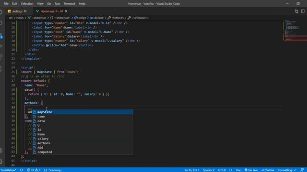The image size is (307, 172).
Task: Select the mapState autocomplete suggestion
Action: click(83, 112)
